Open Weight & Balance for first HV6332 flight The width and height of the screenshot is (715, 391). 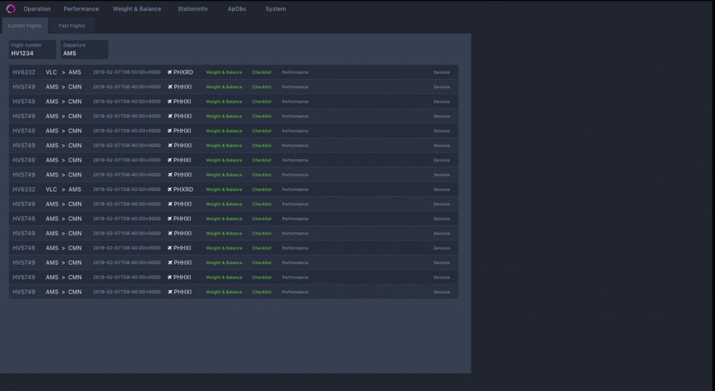pyautogui.click(x=224, y=73)
